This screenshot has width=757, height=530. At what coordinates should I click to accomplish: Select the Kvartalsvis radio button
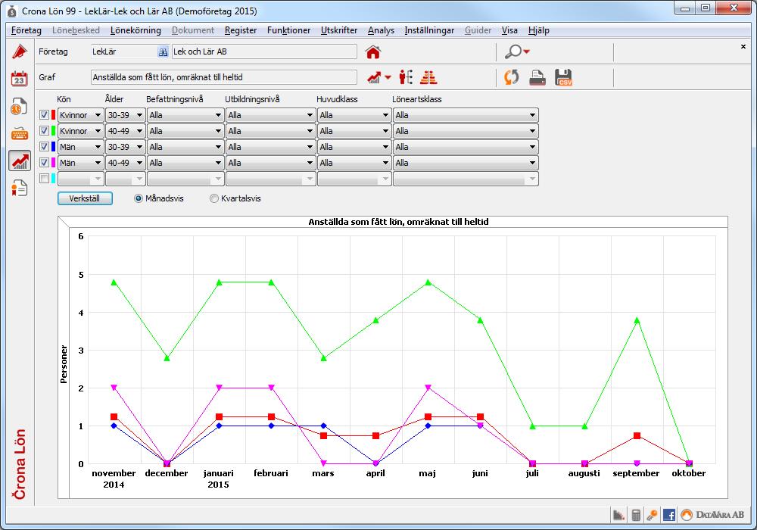214,198
